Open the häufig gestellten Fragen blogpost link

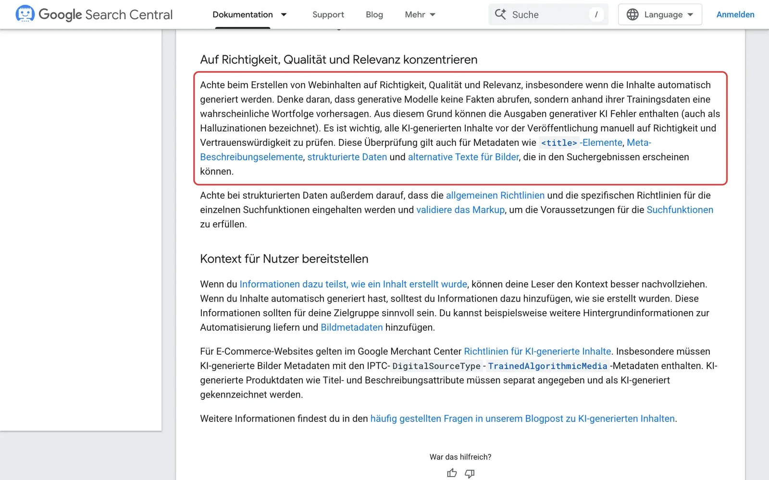point(522,419)
